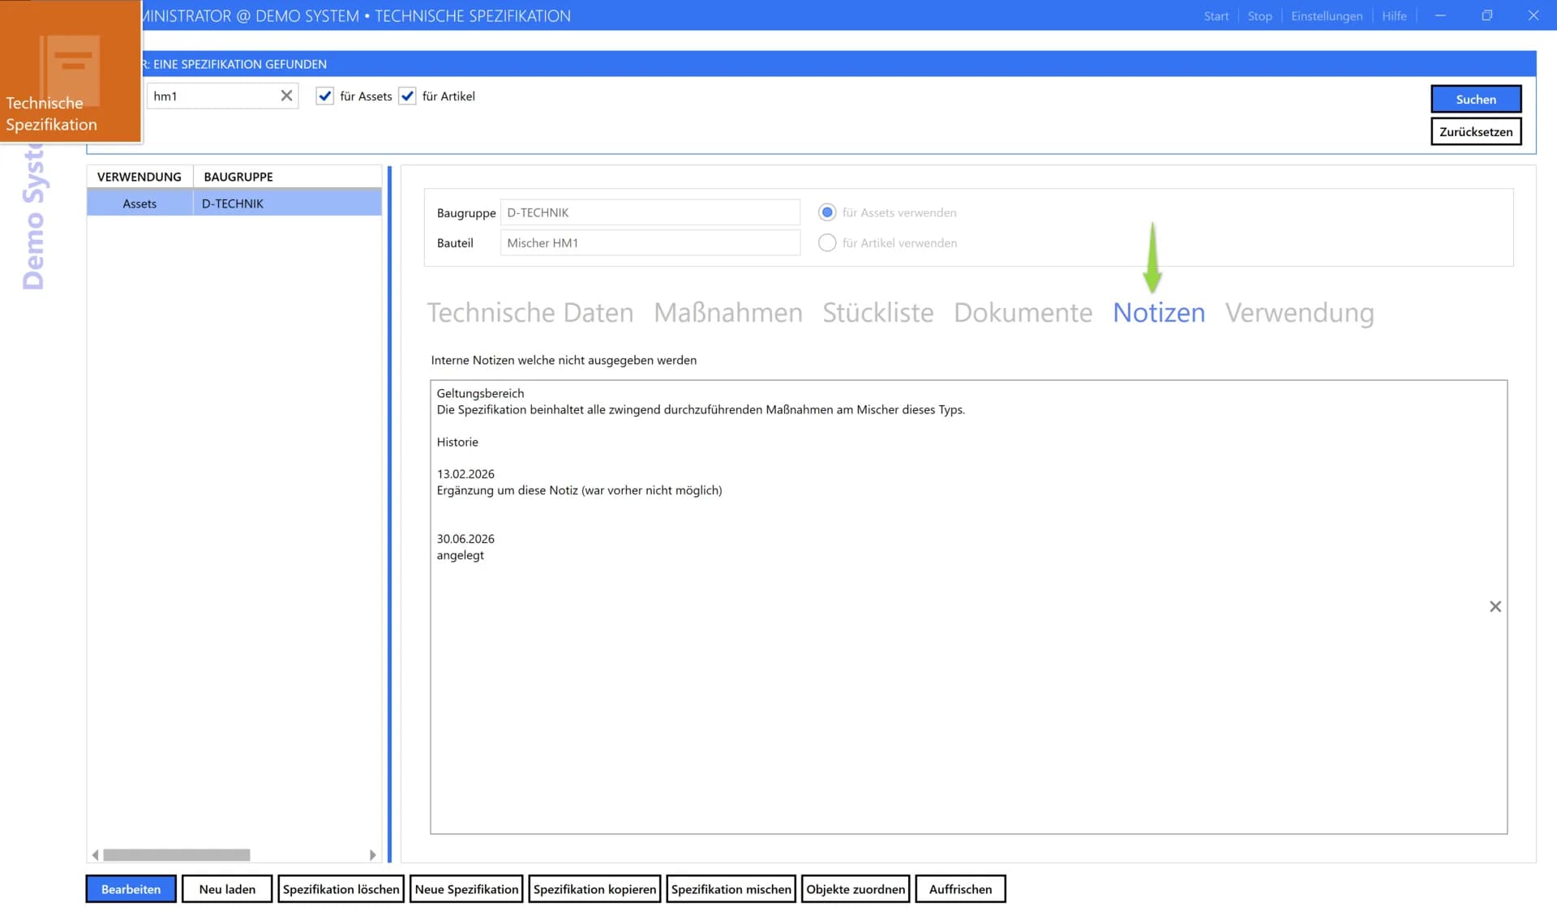Click the Technische Spezifikation orange tile icon
This screenshot has width=1557, height=924.
(71, 71)
